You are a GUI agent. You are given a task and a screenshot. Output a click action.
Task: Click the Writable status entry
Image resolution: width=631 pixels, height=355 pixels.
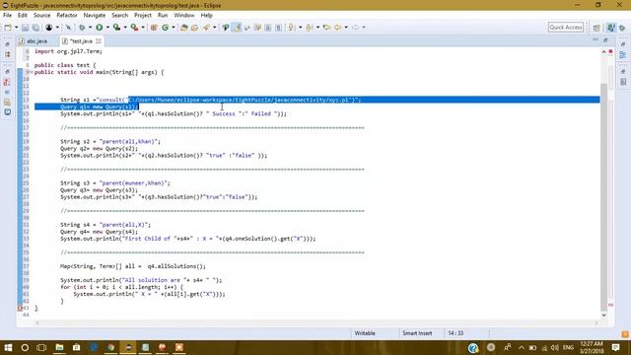coord(365,333)
